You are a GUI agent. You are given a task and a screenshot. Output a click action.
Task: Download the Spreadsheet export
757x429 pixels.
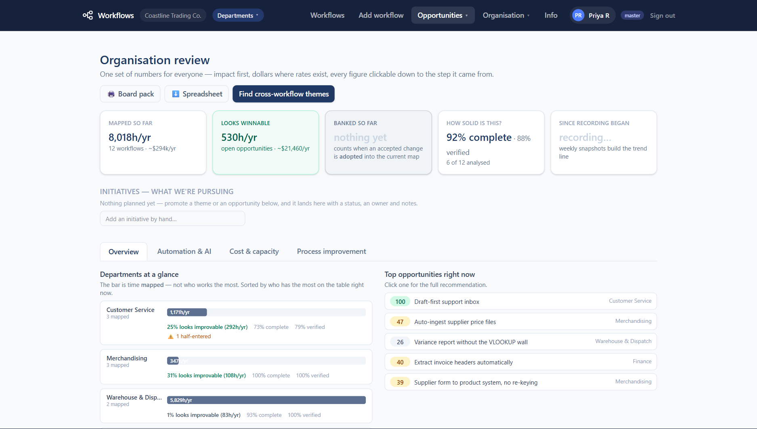tap(197, 94)
